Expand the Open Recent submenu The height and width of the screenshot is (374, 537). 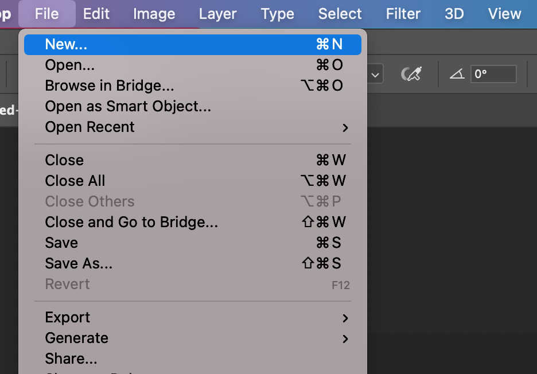click(345, 127)
